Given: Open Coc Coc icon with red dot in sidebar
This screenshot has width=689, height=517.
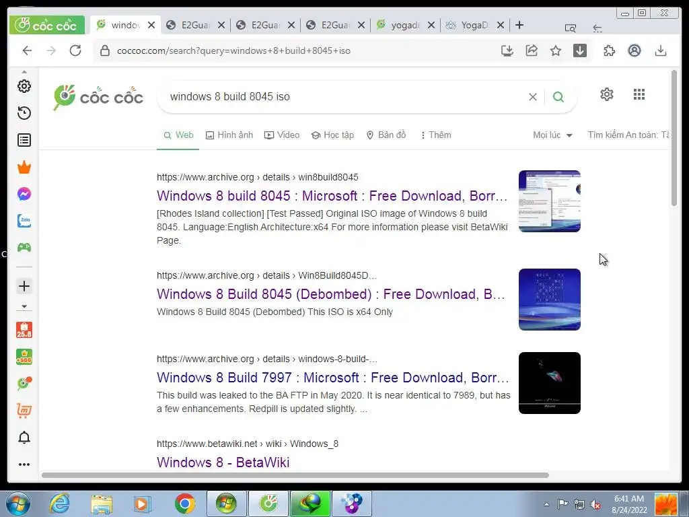Looking at the screenshot, I should pos(24,383).
